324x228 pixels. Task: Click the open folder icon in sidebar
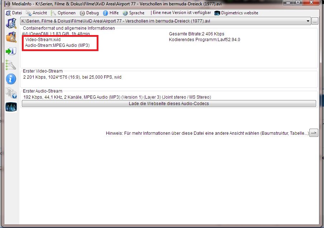click(x=11, y=37)
